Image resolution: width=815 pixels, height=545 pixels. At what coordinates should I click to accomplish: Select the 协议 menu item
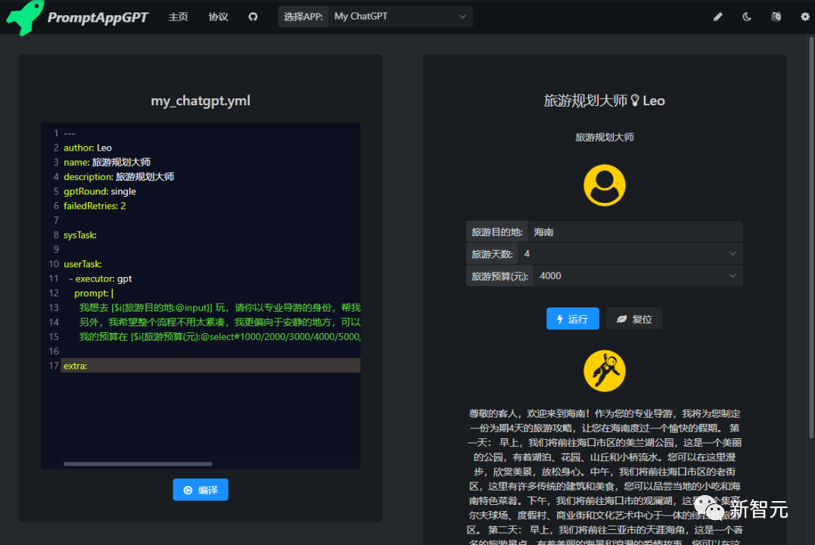pyautogui.click(x=218, y=16)
